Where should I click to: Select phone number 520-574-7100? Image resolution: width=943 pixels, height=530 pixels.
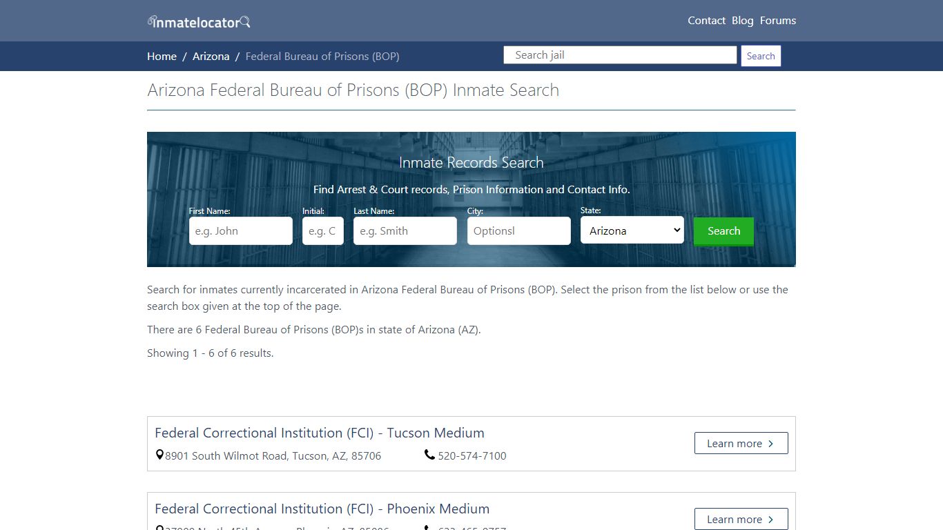coord(472,455)
